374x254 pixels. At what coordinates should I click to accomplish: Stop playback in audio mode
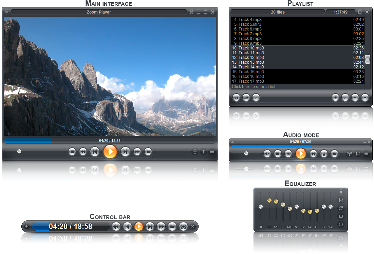pyautogui.click(x=278, y=154)
